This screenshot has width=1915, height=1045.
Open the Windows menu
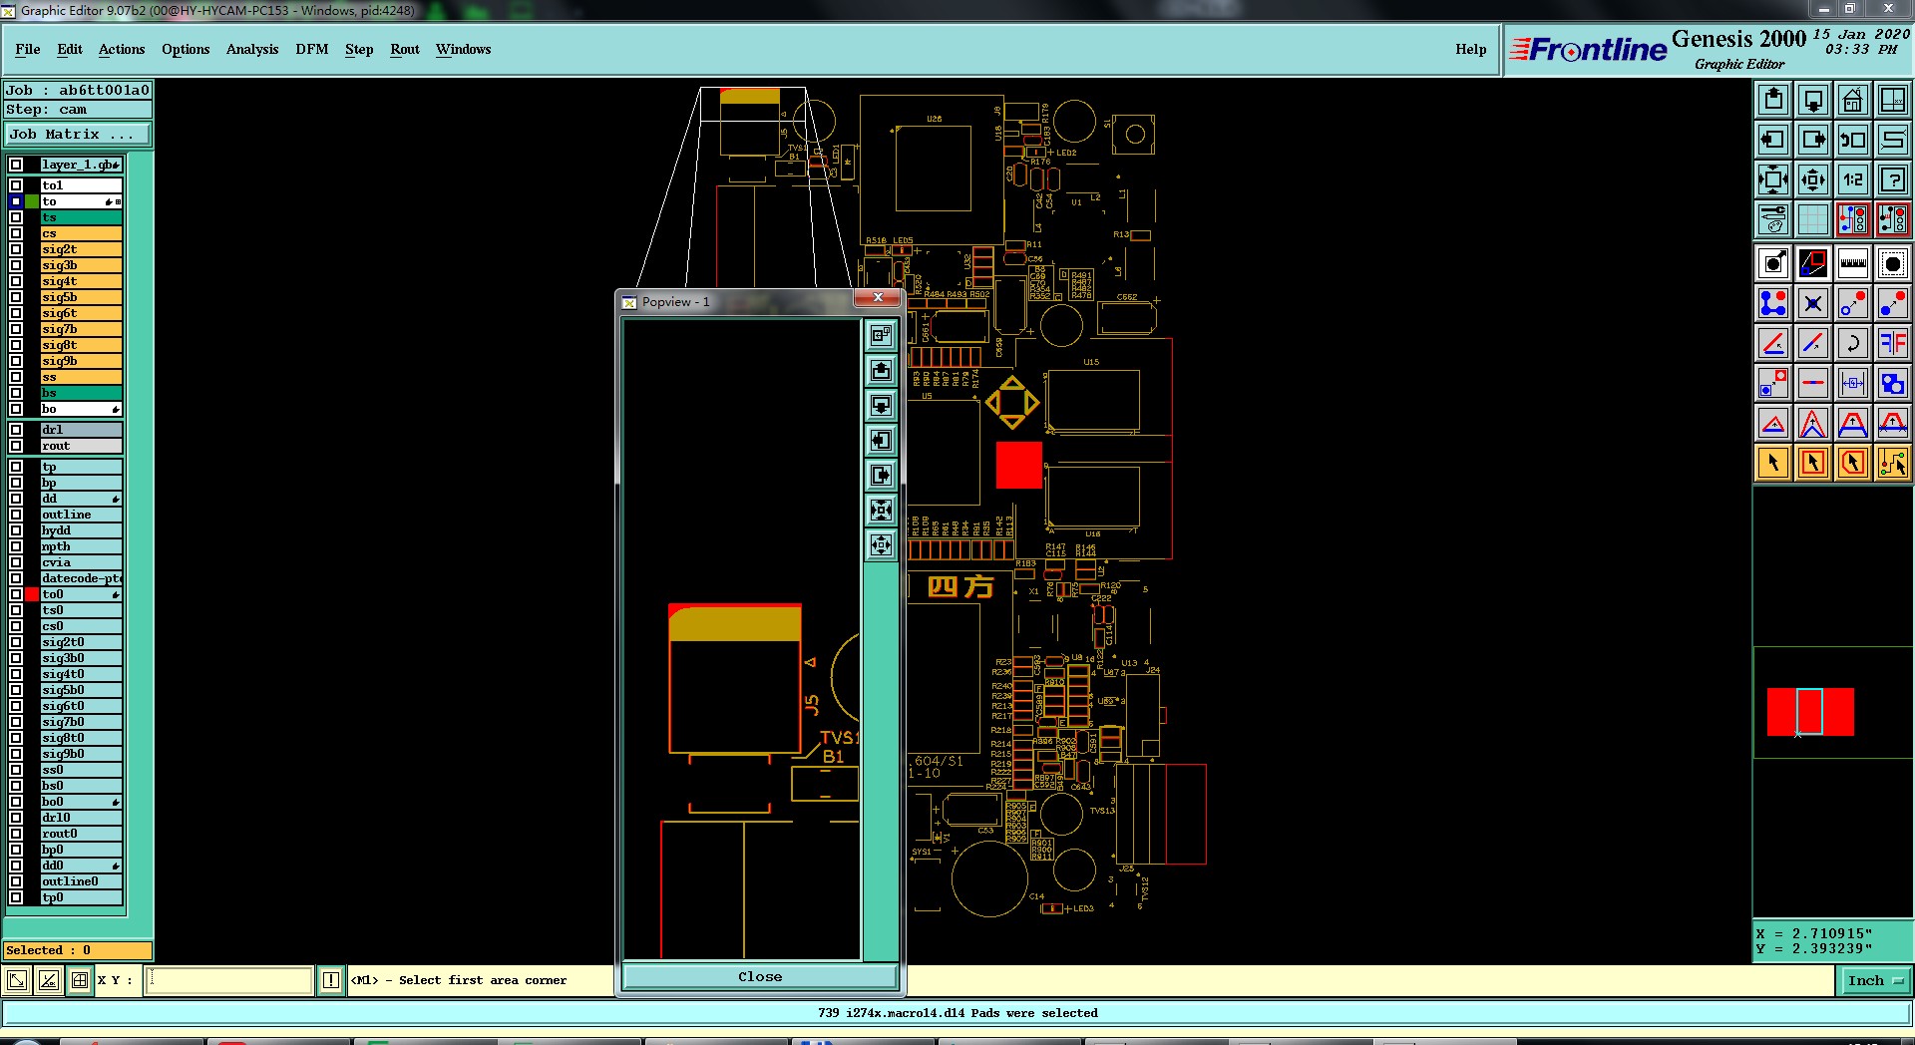464,49
